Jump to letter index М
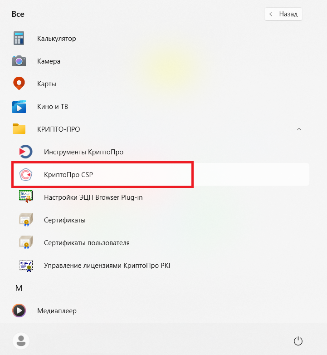 pyautogui.click(x=19, y=288)
